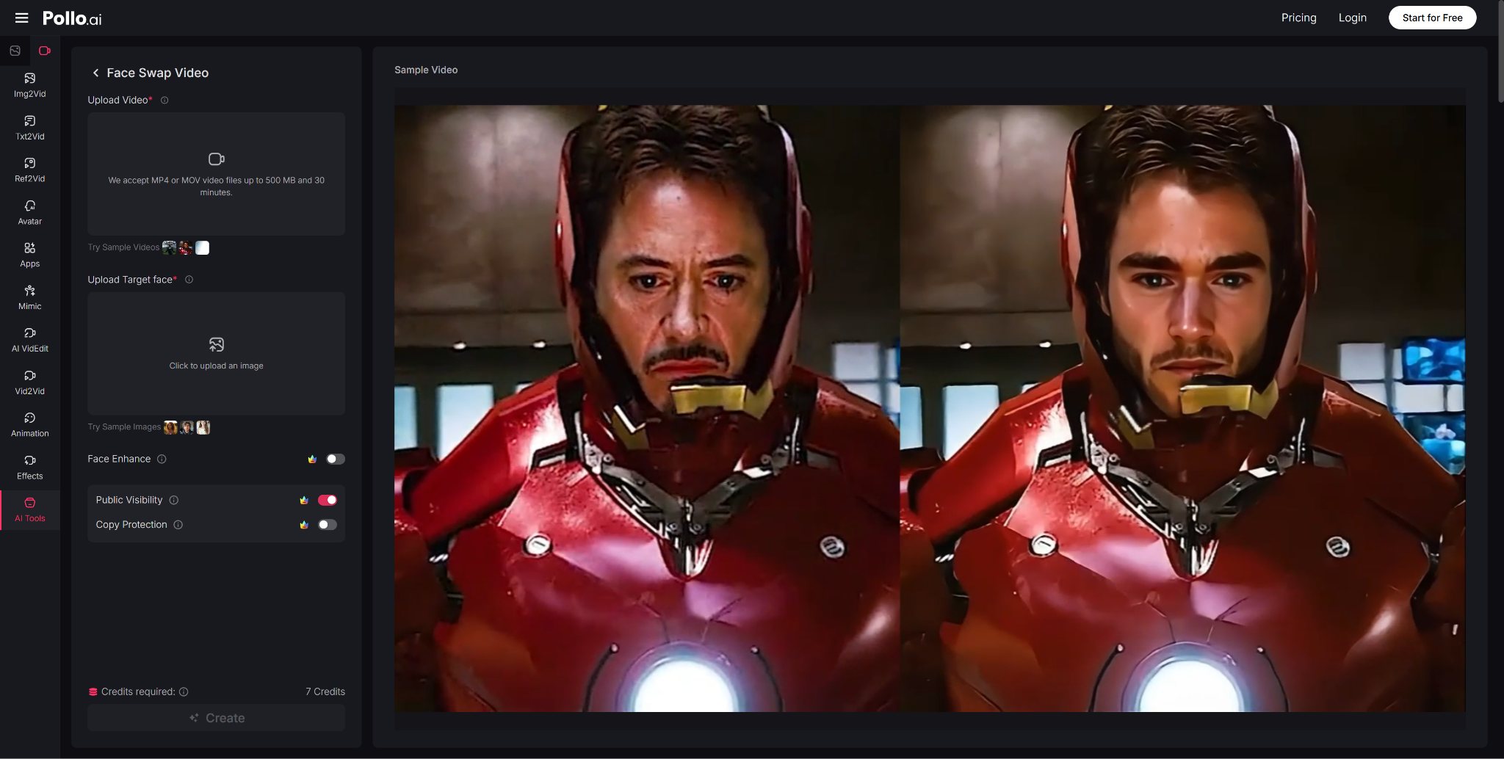Select the third white sample video thumbnail

click(202, 248)
